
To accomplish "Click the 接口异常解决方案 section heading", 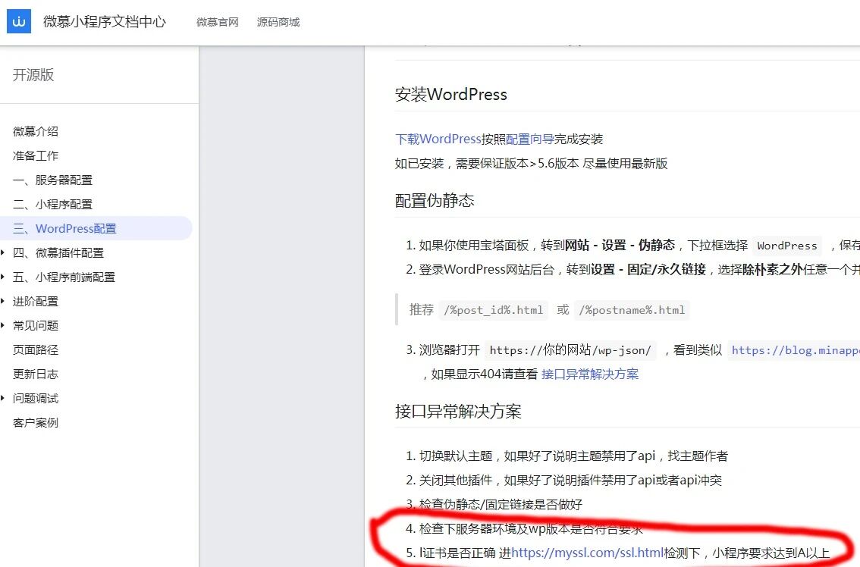I will [x=458, y=411].
